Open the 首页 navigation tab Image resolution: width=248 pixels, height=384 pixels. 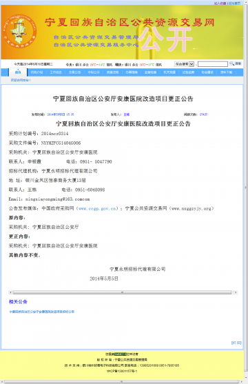coord(18,72)
